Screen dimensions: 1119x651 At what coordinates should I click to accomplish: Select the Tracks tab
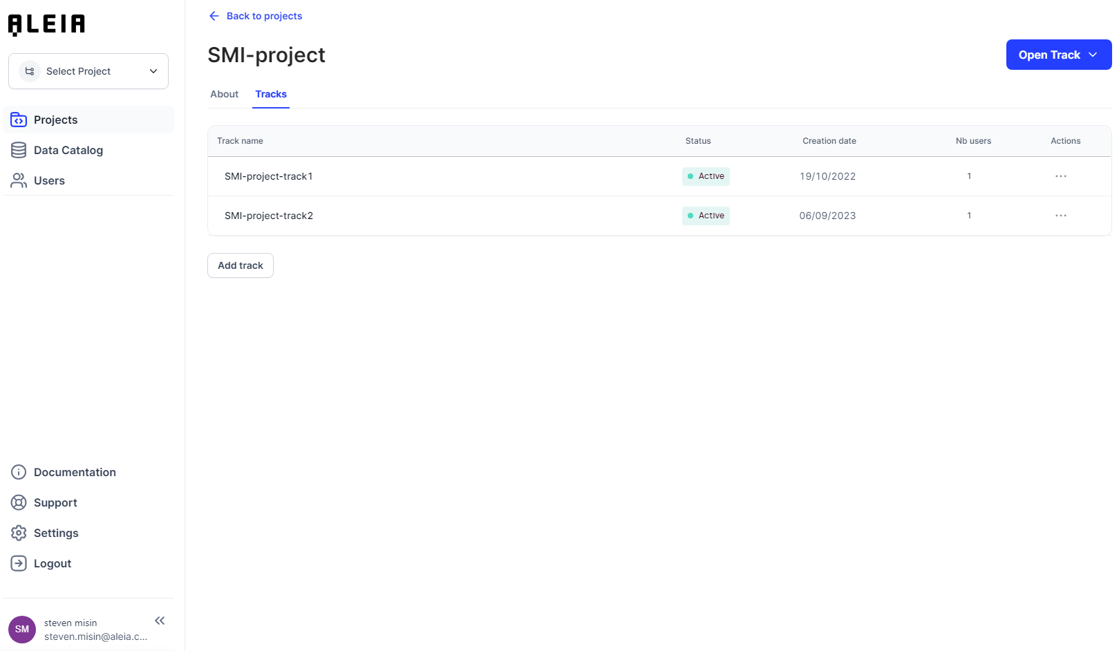(x=271, y=94)
